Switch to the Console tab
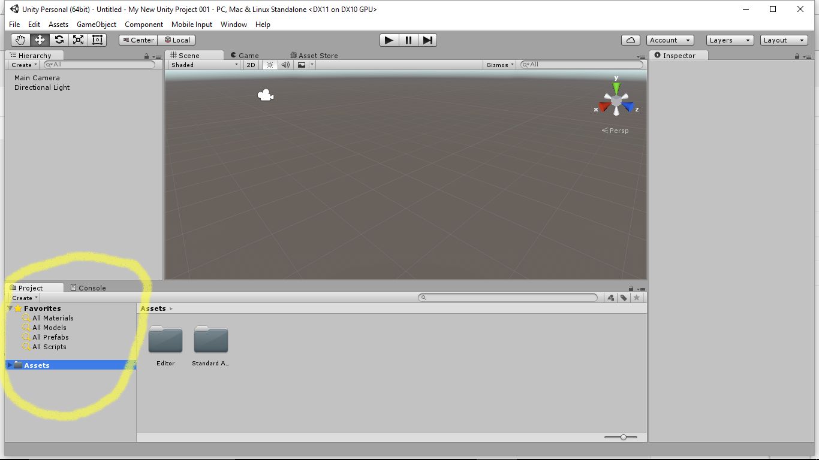Viewport: 819px width, 460px height. [x=90, y=287]
